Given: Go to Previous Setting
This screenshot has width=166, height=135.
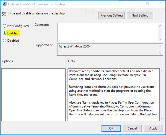Looking at the screenshot, I should (x=111, y=16).
